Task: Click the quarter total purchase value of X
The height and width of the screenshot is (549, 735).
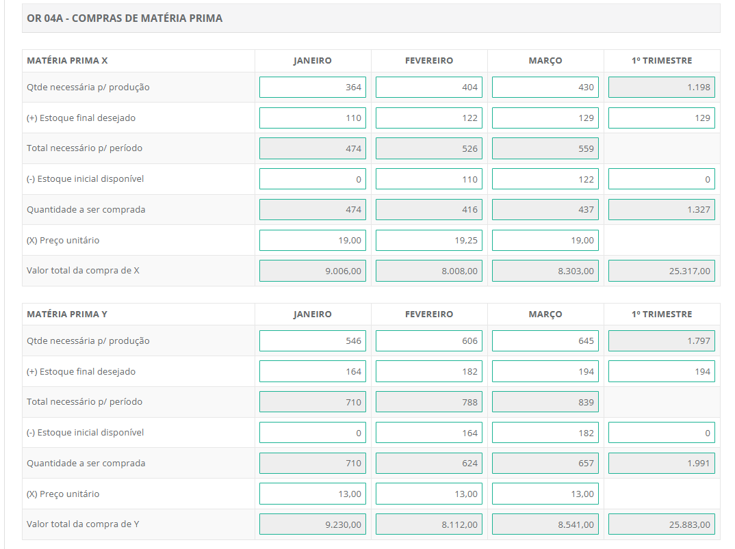Action: pyautogui.click(x=661, y=271)
